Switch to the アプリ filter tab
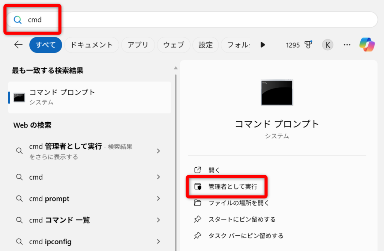The height and width of the screenshot is (251, 384). (x=138, y=45)
